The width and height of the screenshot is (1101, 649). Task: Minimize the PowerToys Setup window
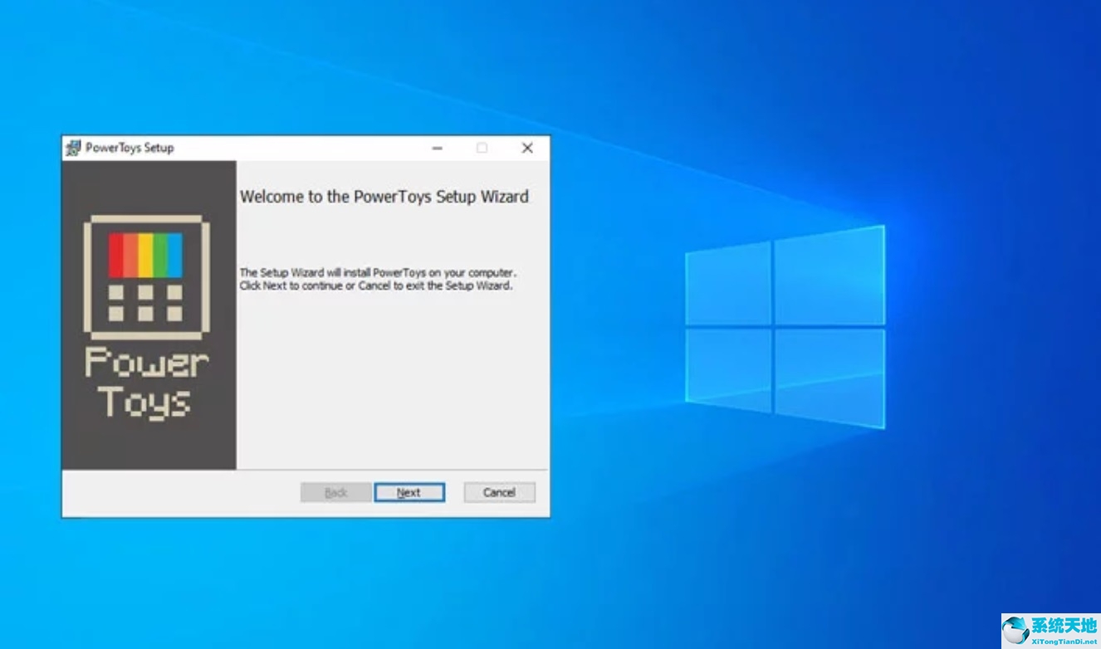[x=438, y=148]
